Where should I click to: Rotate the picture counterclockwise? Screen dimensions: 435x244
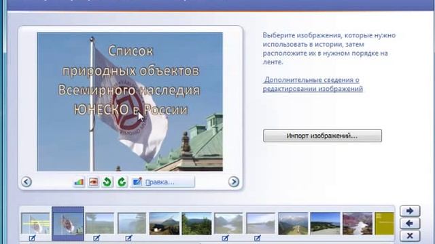[x=107, y=182]
